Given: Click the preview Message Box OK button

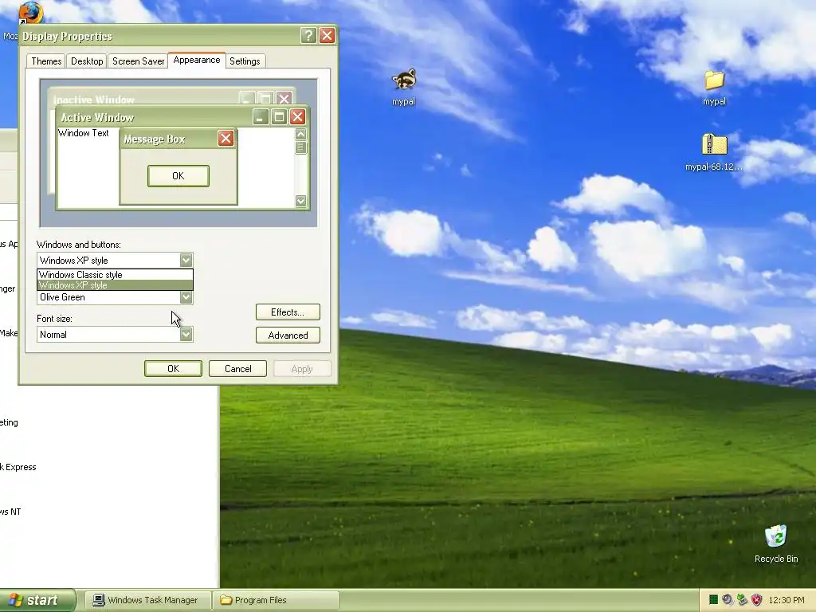Looking at the screenshot, I should [x=178, y=176].
